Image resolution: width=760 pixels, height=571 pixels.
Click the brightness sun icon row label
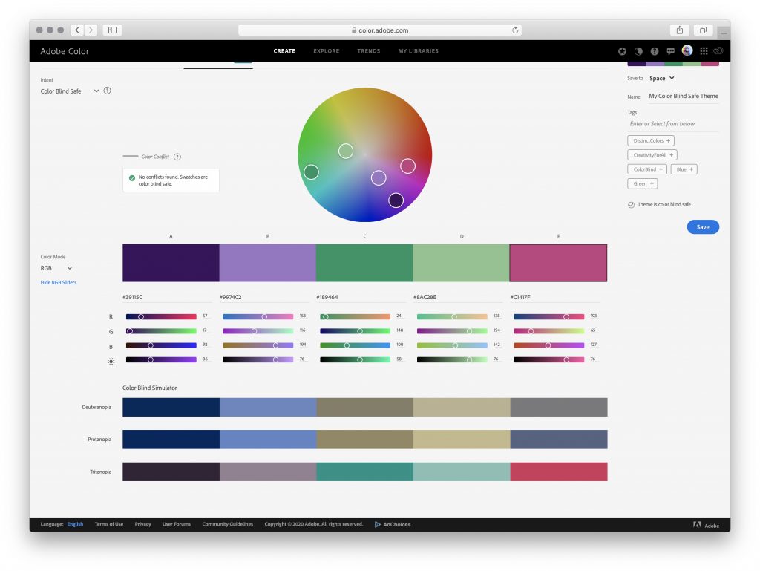point(111,361)
